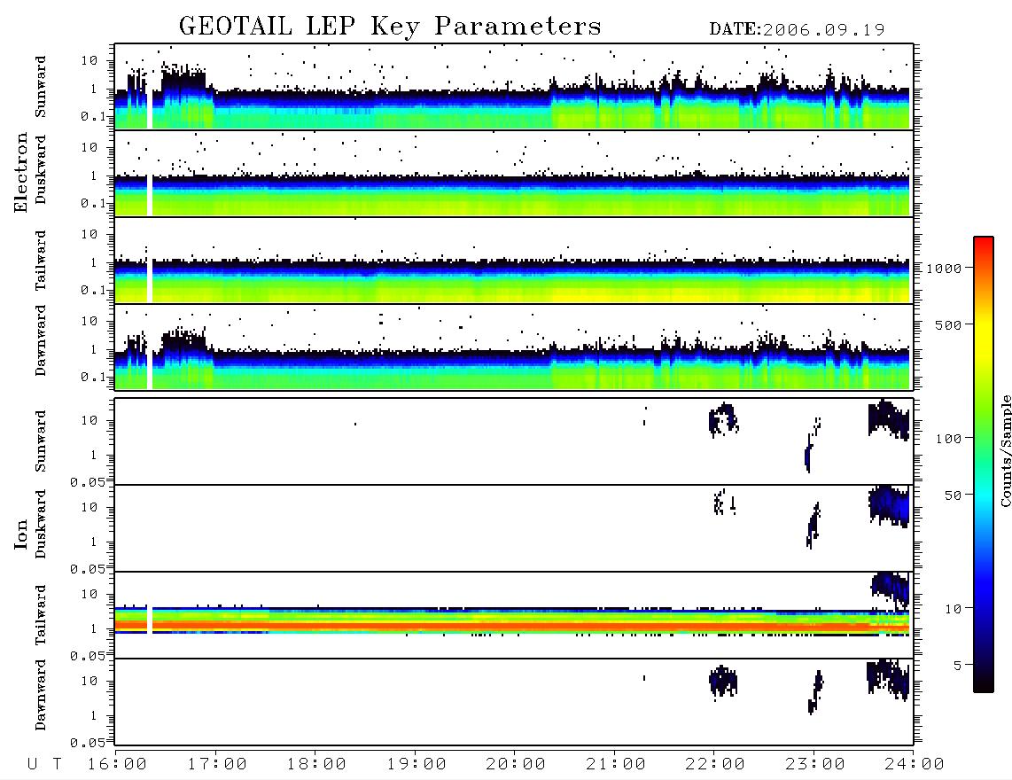Screen dimensions: 1012x780
Task: Click the Electron Duskward panel label
Action: (x=41, y=170)
